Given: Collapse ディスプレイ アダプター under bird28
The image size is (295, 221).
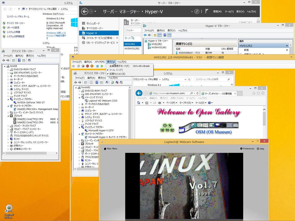Looking at the screenshot, I should (8, 99).
